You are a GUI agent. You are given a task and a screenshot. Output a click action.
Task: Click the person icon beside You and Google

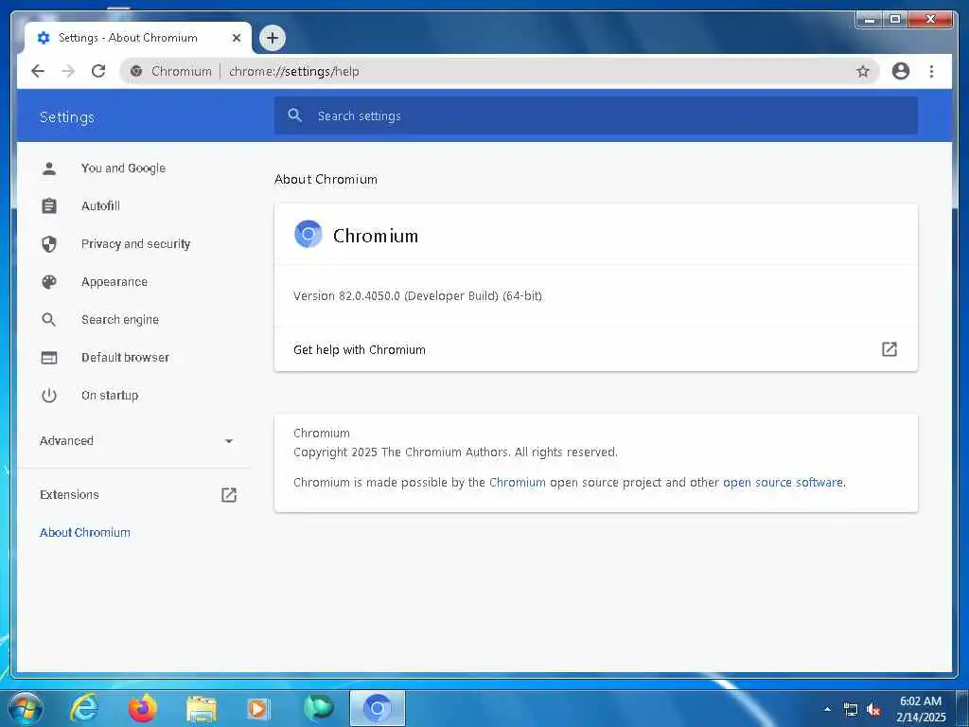coord(49,168)
